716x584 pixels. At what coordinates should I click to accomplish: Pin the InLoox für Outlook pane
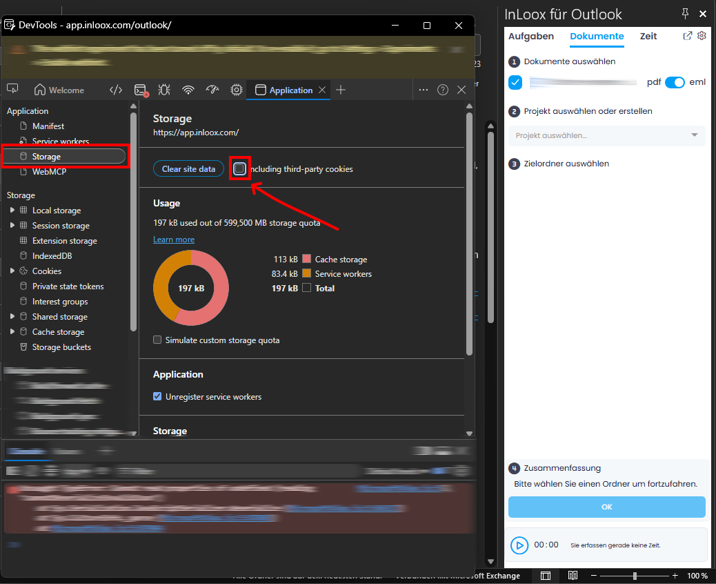(685, 14)
